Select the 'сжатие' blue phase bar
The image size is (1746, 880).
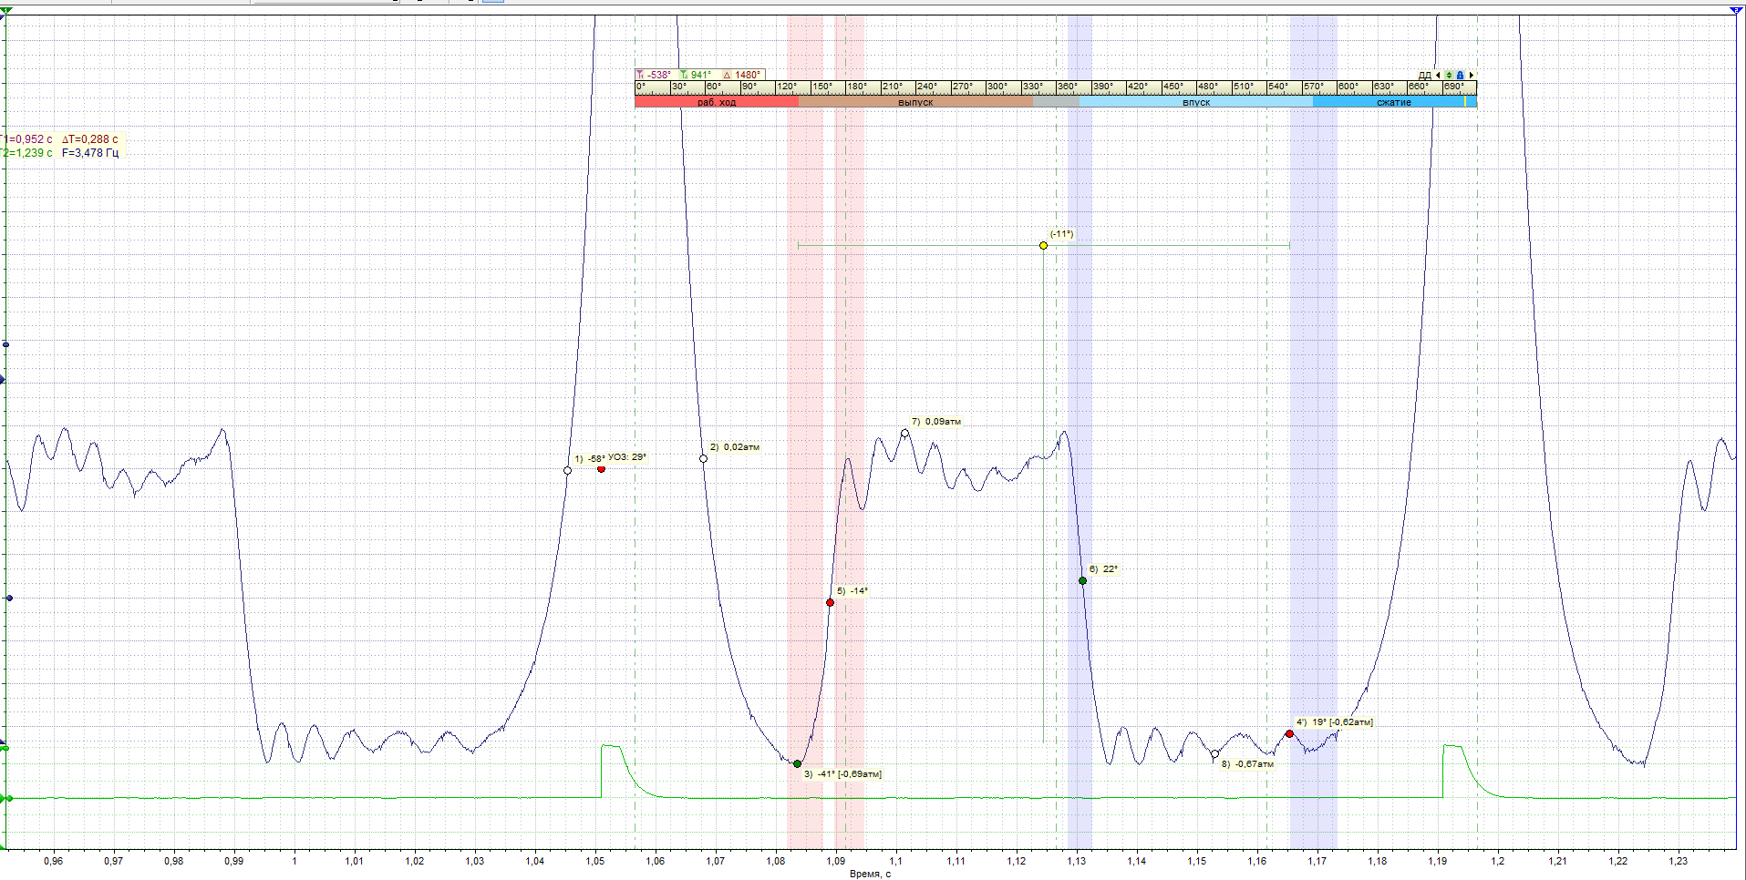tap(1394, 102)
